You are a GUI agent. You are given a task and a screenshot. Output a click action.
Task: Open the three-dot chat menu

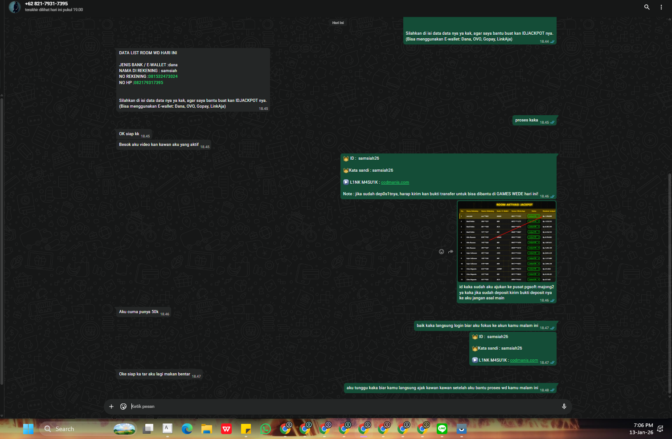pos(661,7)
